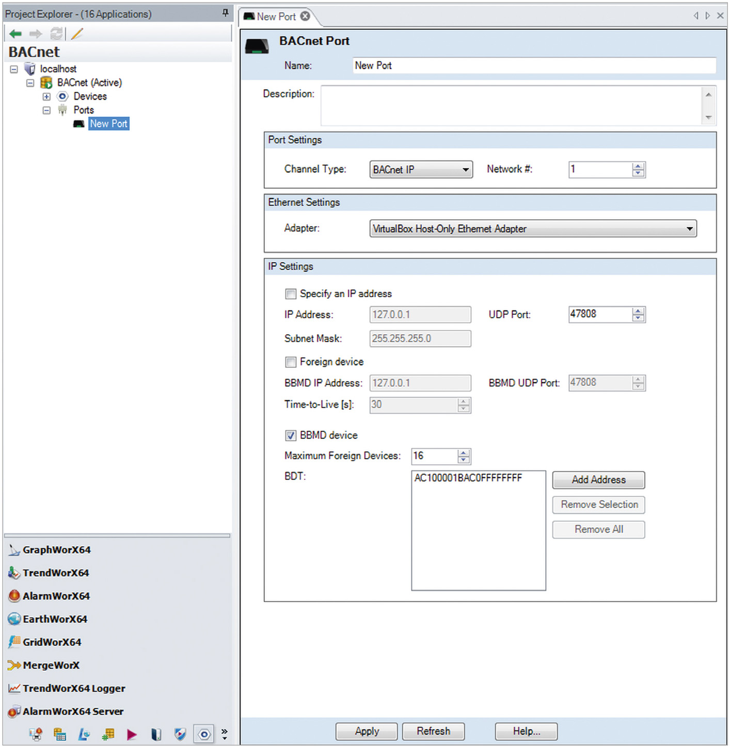Click the magenta play triangle icon

[132, 735]
